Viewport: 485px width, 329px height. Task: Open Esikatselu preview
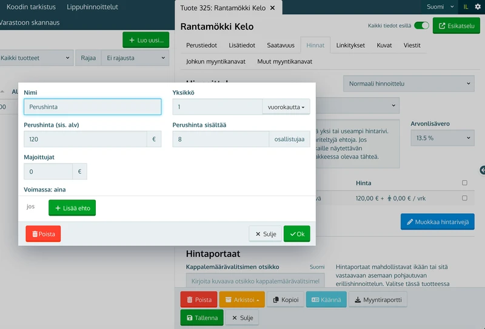pos(457,25)
